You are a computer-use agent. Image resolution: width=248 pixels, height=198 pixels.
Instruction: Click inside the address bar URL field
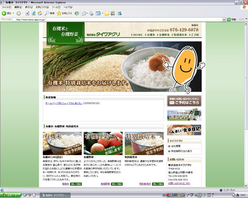pyautogui.click(x=117, y=19)
